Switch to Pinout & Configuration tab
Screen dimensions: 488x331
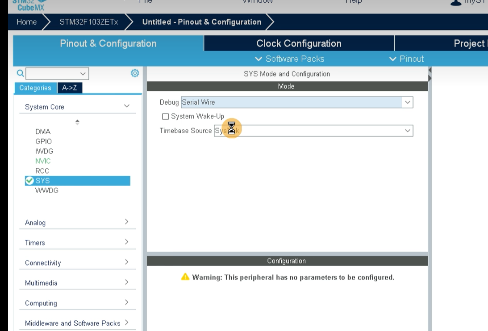[x=108, y=43]
